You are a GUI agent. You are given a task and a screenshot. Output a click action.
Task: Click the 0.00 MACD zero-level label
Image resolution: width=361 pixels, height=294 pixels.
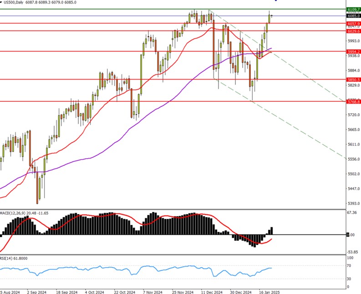[x=351, y=235]
